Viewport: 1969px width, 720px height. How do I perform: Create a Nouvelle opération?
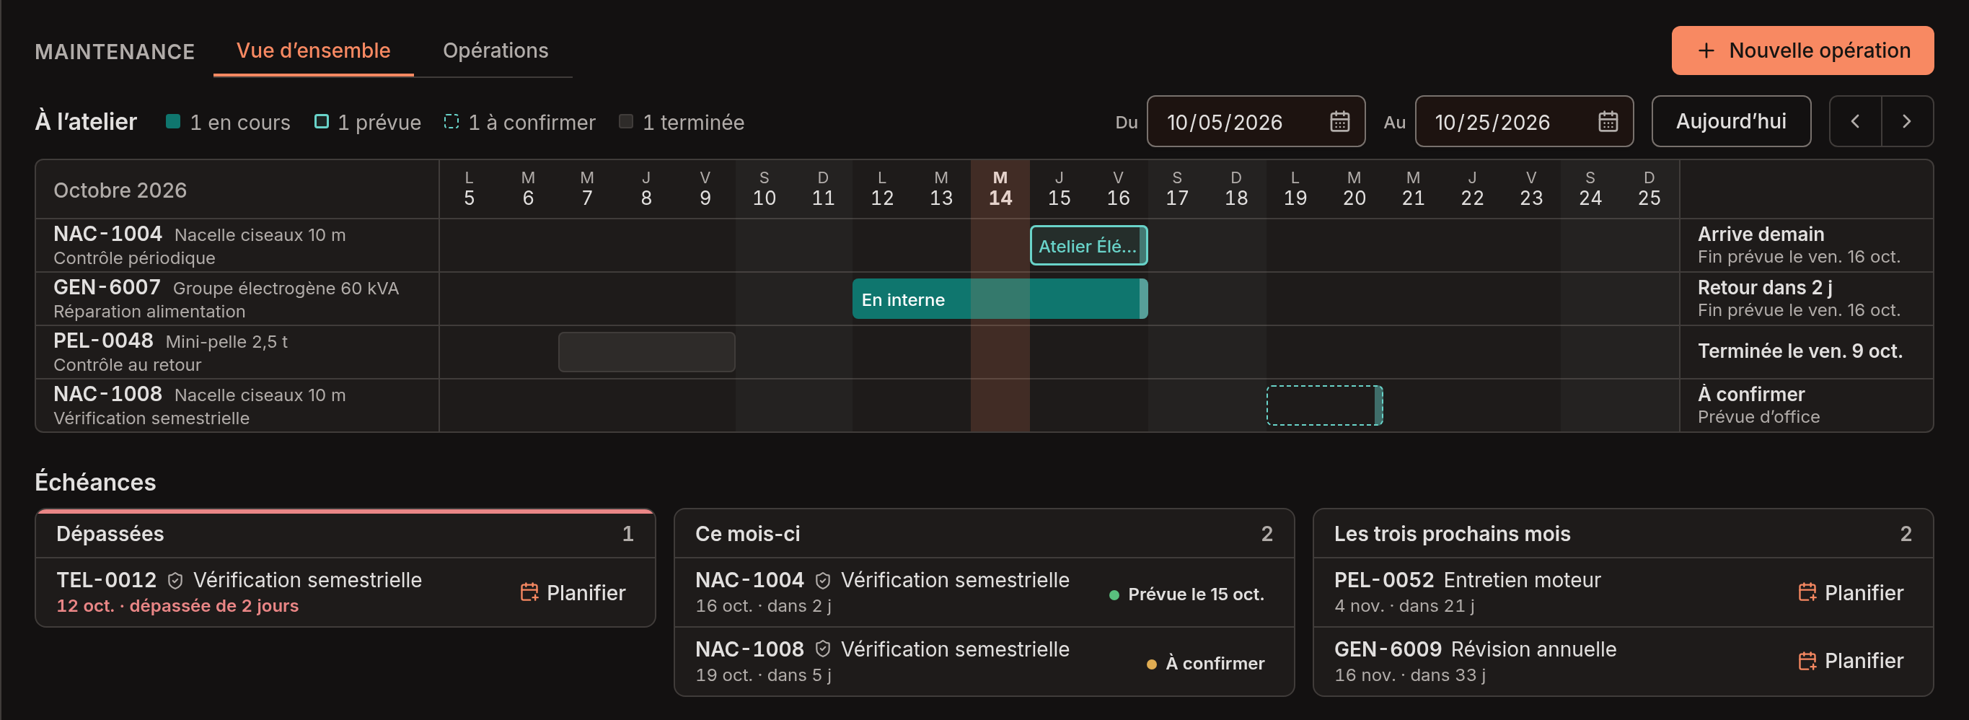tap(1802, 51)
